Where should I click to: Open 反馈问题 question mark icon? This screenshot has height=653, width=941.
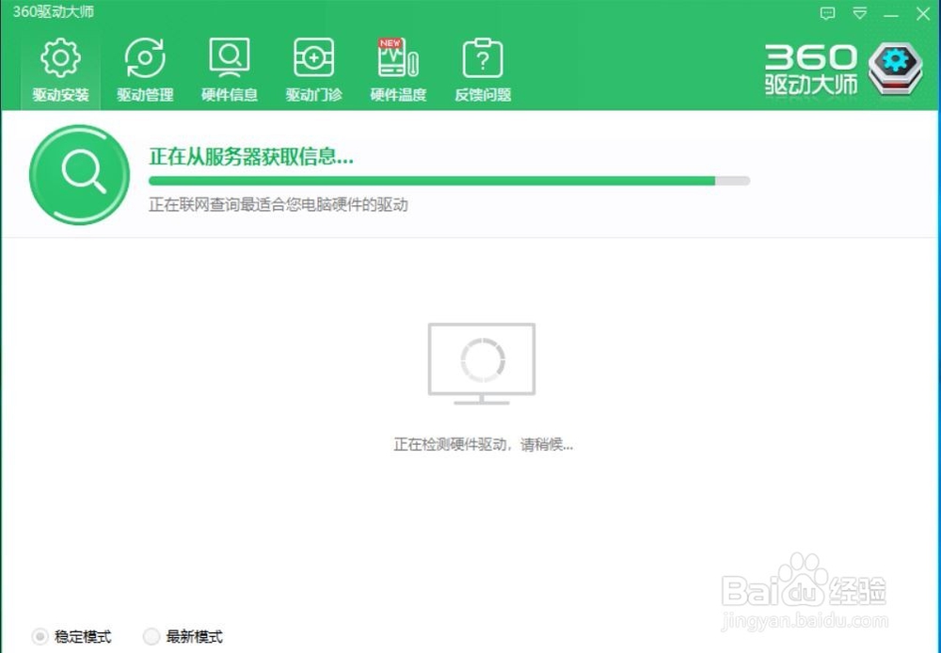(x=483, y=57)
